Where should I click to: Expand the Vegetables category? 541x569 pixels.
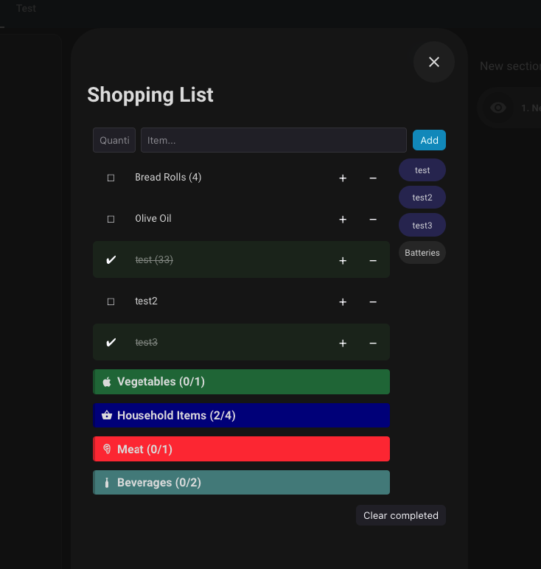[x=241, y=382]
